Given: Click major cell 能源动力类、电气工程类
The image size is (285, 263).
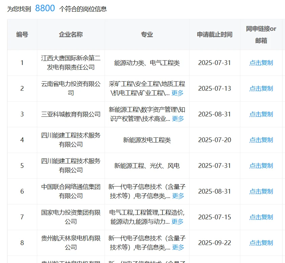Looking at the screenshot, I should (147, 63).
